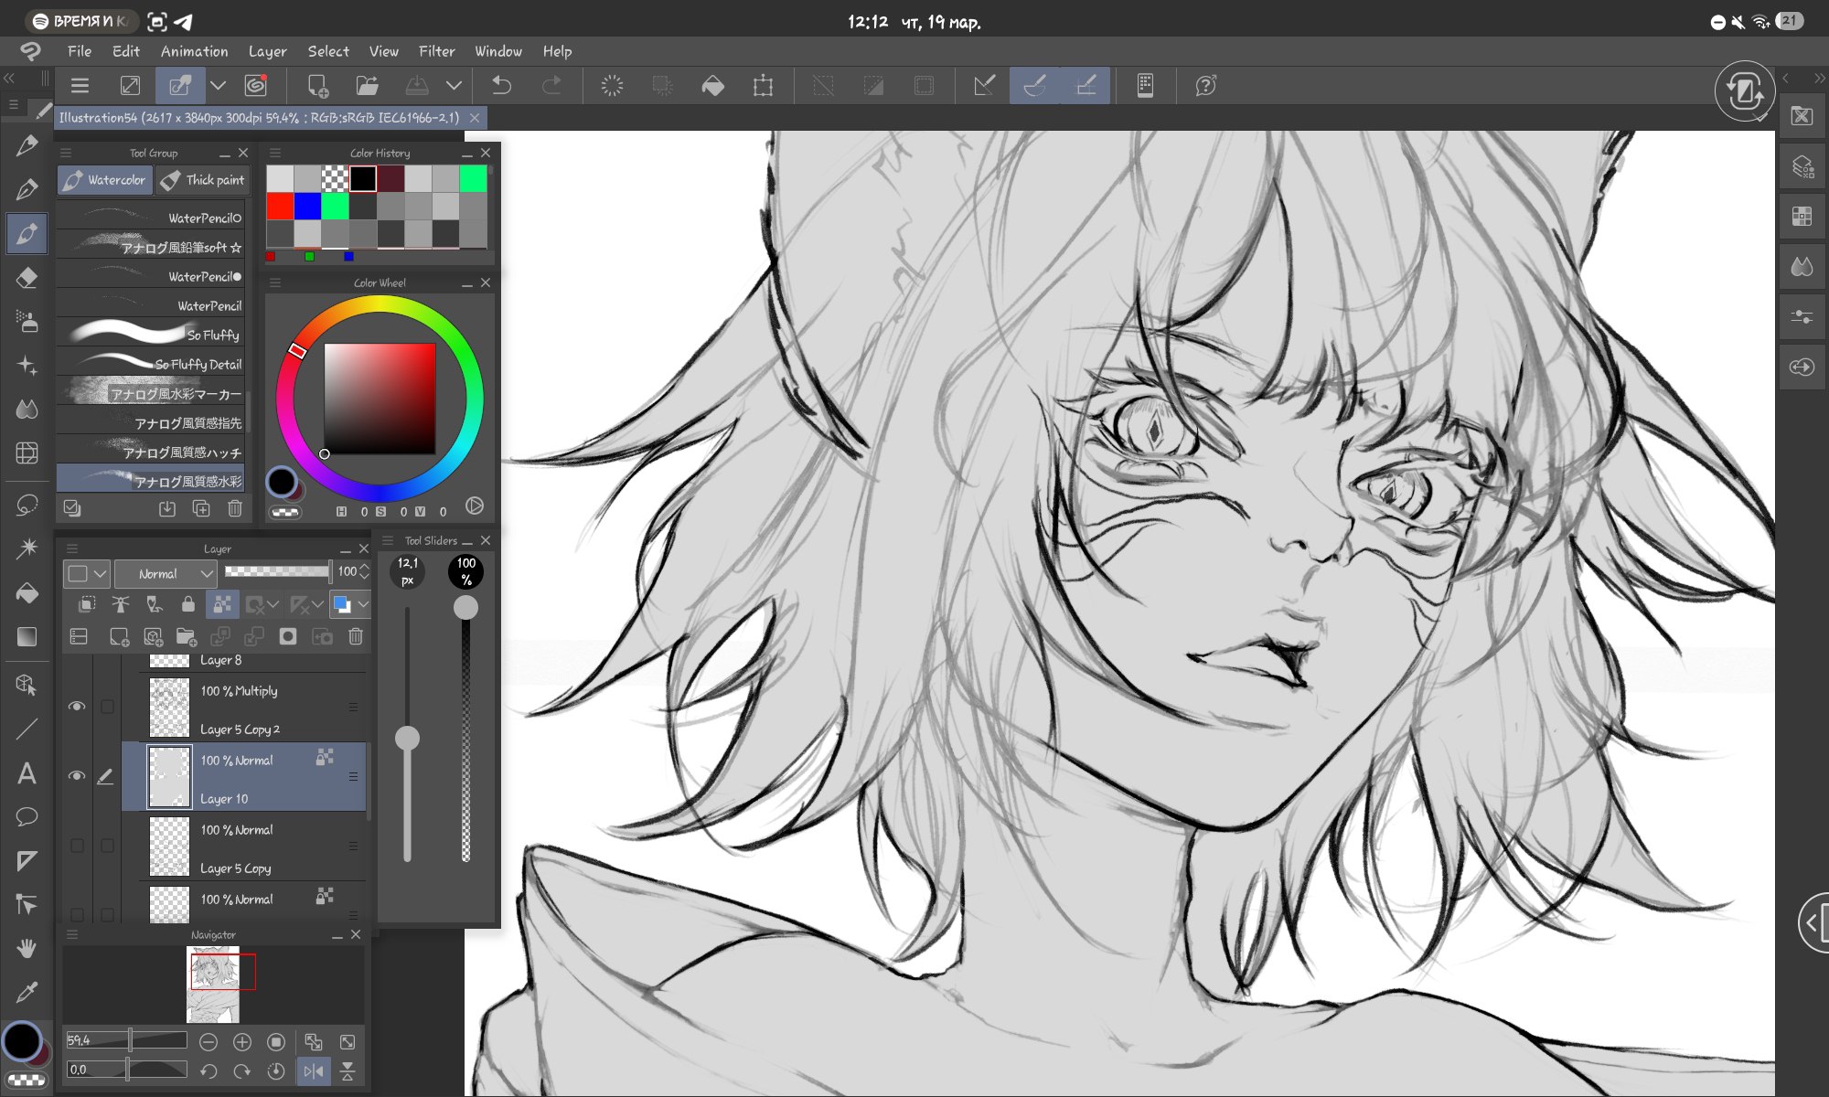Open the blending mode Normal dropdown
This screenshot has height=1097, width=1829.
point(166,574)
